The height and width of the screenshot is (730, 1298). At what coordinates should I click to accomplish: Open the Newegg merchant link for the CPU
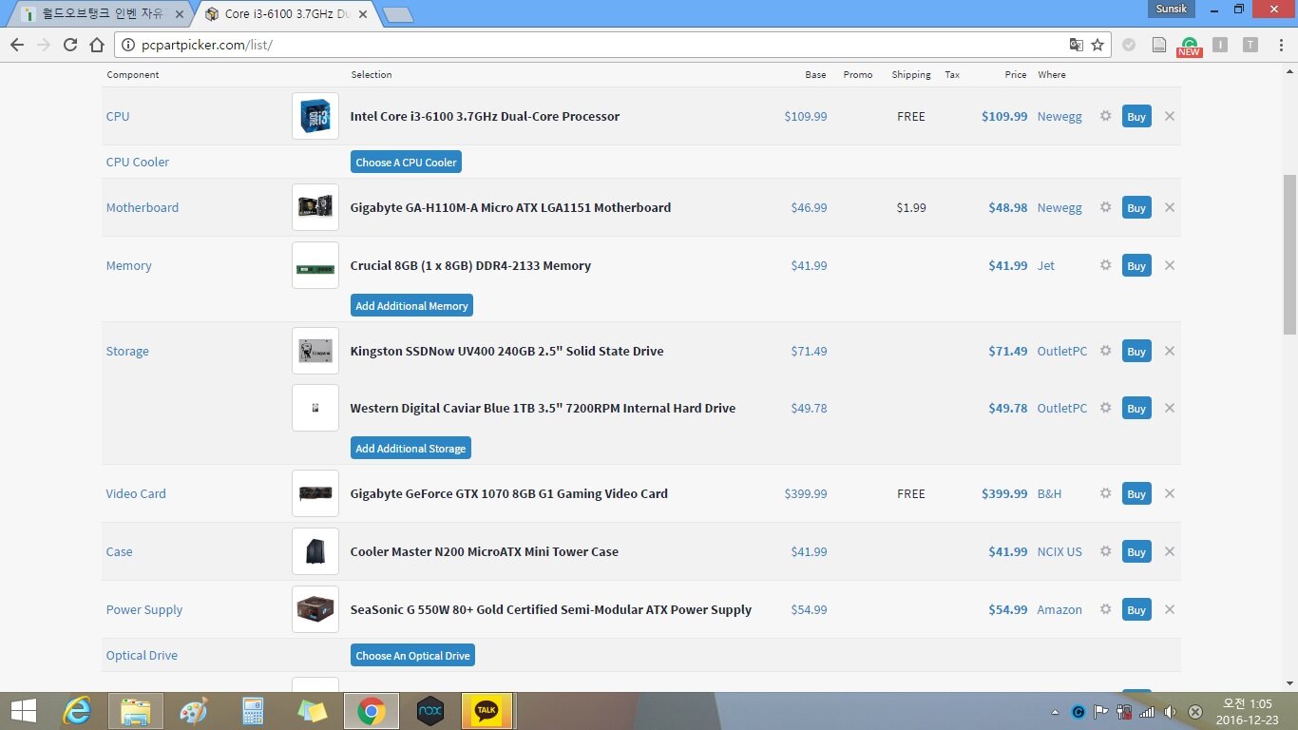[1059, 116]
